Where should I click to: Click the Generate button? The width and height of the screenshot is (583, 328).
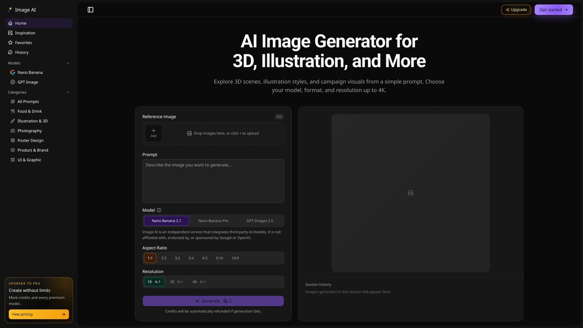coord(213,301)
